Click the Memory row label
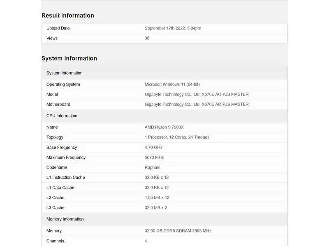Image resolution: width=329 pixels, height=246 pixels. [x=54, y=231]
